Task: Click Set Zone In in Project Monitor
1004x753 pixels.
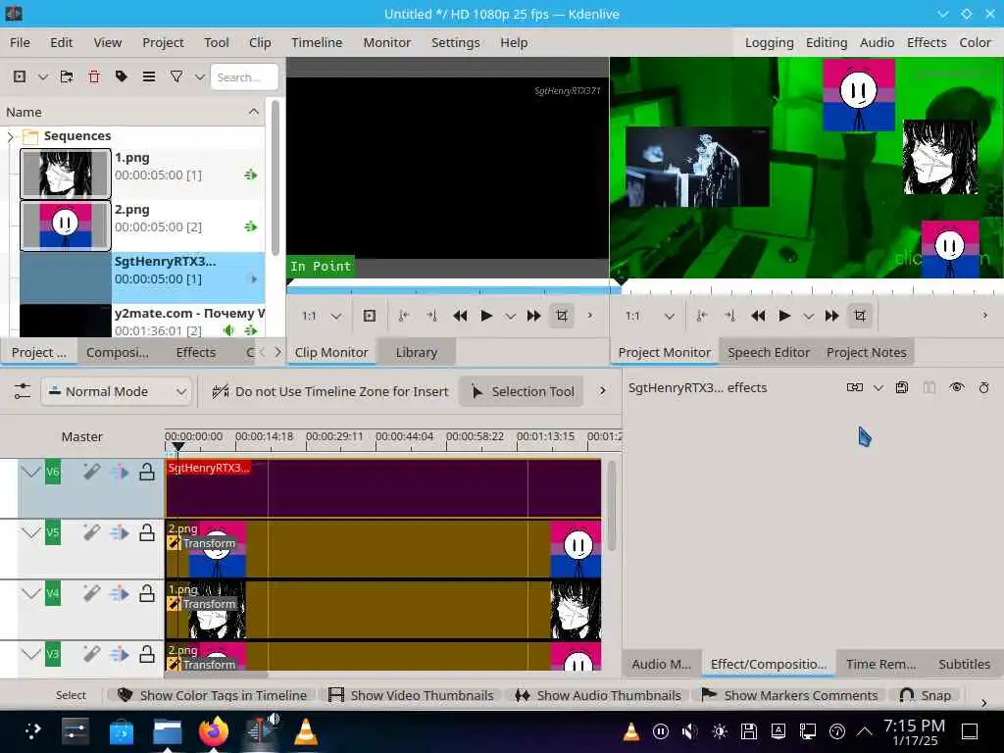Action: click(702, 316)
